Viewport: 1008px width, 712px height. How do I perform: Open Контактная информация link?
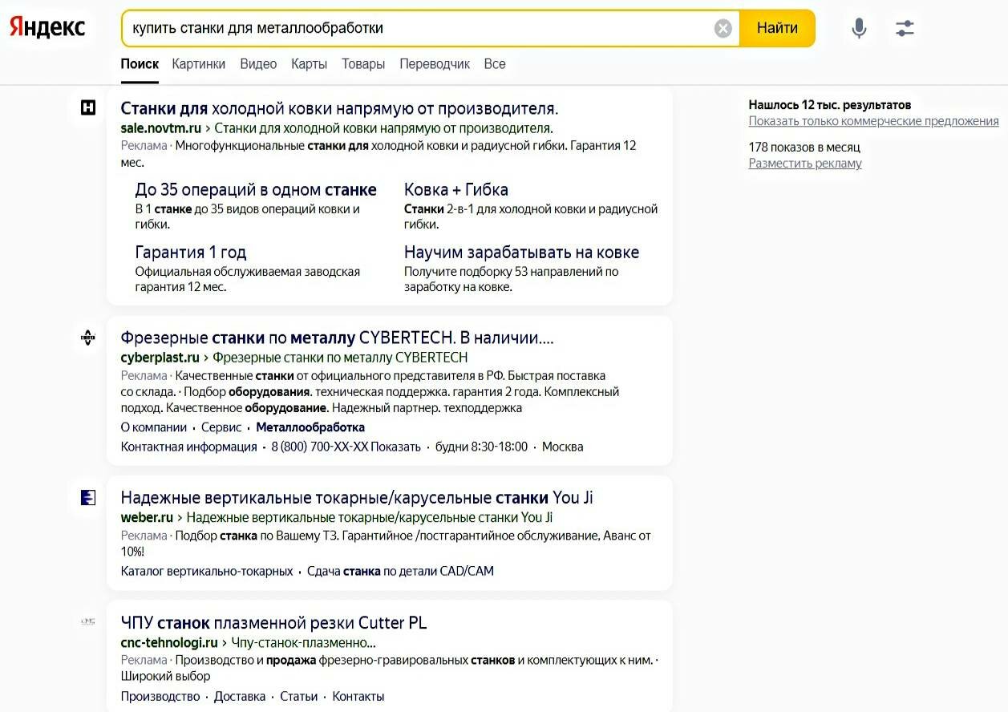(x=189, y=447)
